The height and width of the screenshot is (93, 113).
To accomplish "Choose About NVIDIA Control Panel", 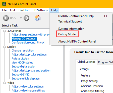I will pos(77,41).
